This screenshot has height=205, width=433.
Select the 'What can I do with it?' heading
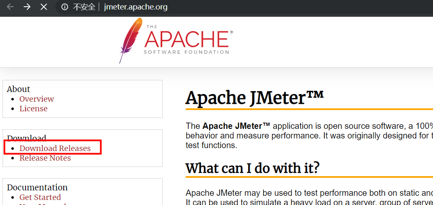252,167
